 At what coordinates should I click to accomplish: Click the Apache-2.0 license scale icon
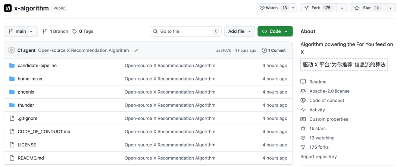point(303,91)
